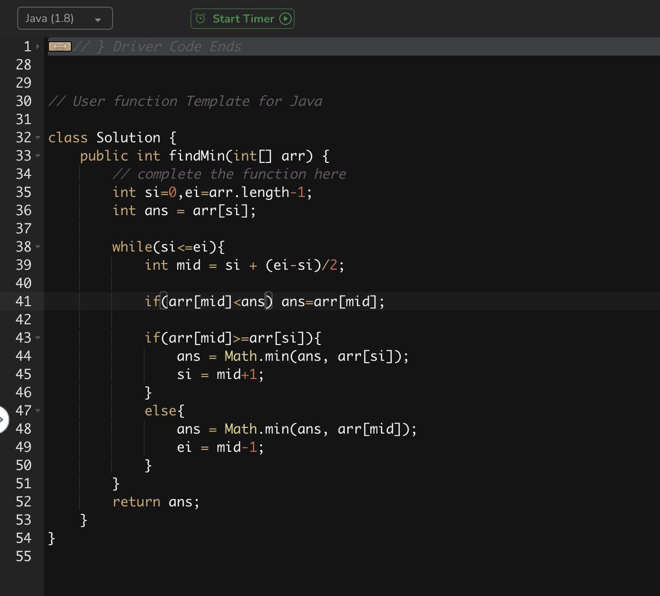This screenshot has width=660, height=596.
Task: Click comment 'complete the function here'
Action: click(229, 174)
